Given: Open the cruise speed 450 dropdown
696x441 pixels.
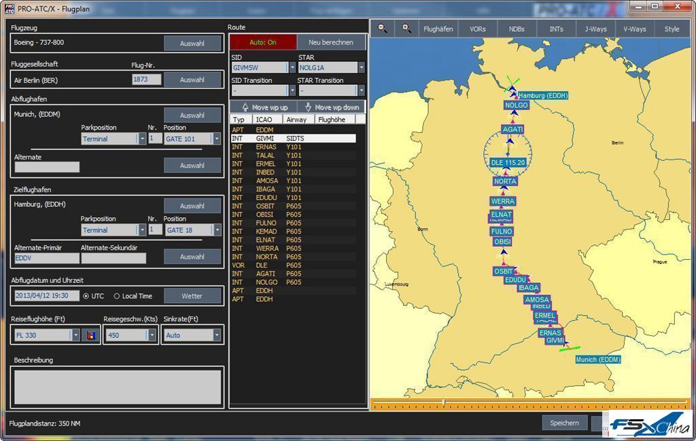Looking at the screenshot, I should [152, 335].
